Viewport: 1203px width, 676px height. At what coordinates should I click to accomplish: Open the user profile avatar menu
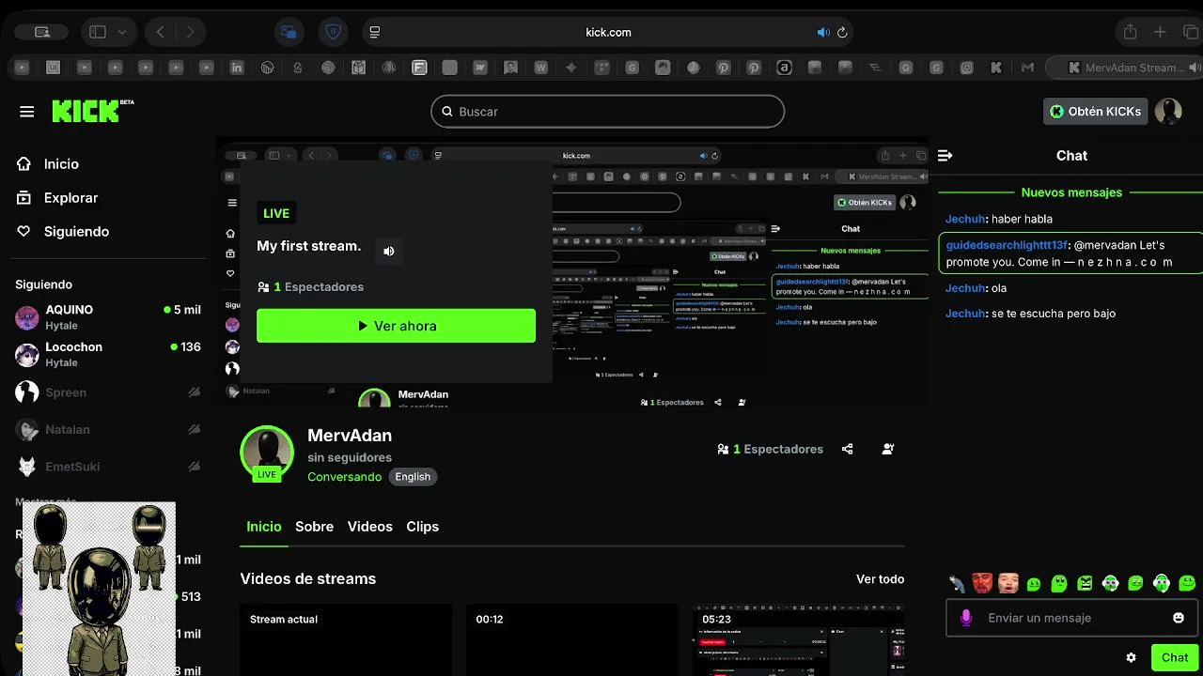point(1168,111)
